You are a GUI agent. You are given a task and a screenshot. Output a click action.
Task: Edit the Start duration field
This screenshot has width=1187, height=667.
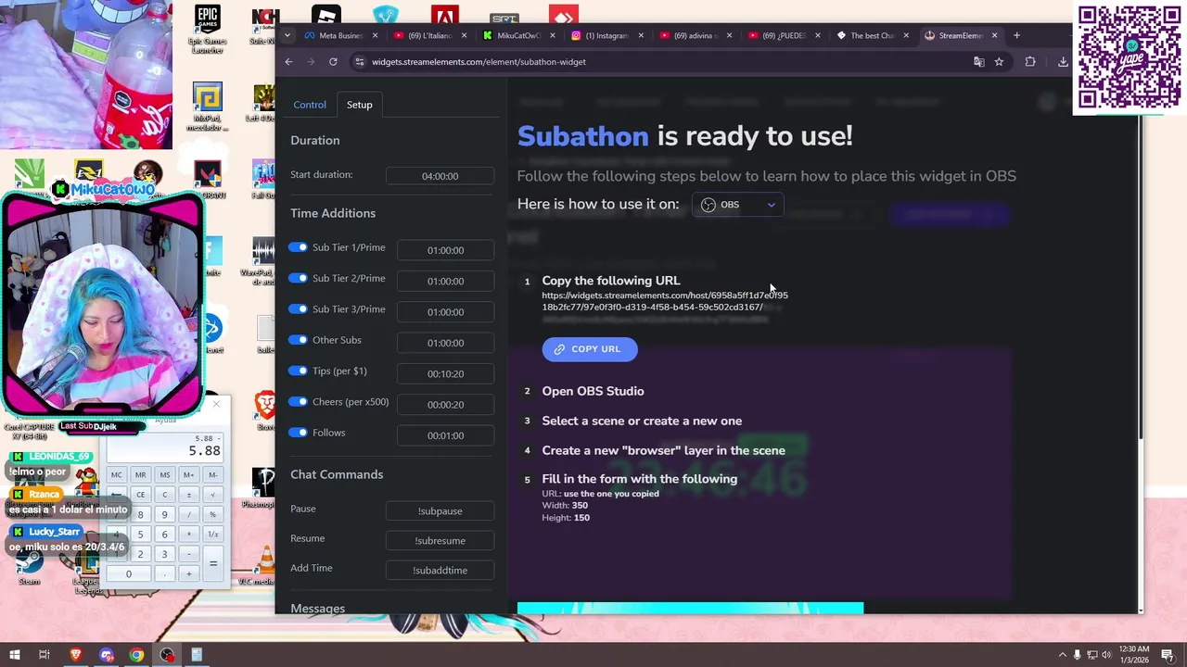(440, 176)
